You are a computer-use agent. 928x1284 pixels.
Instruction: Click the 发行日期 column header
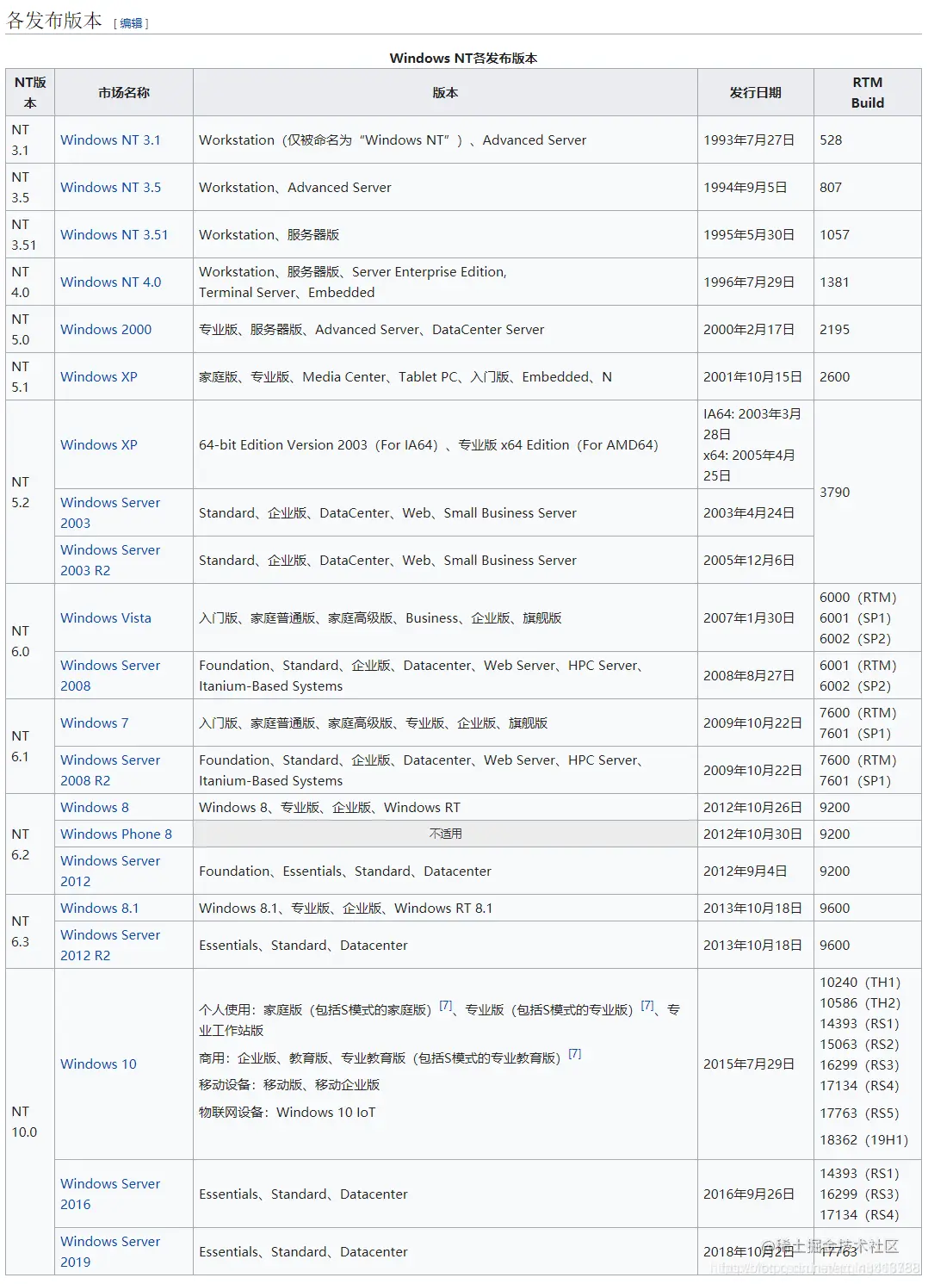point(756,92)
